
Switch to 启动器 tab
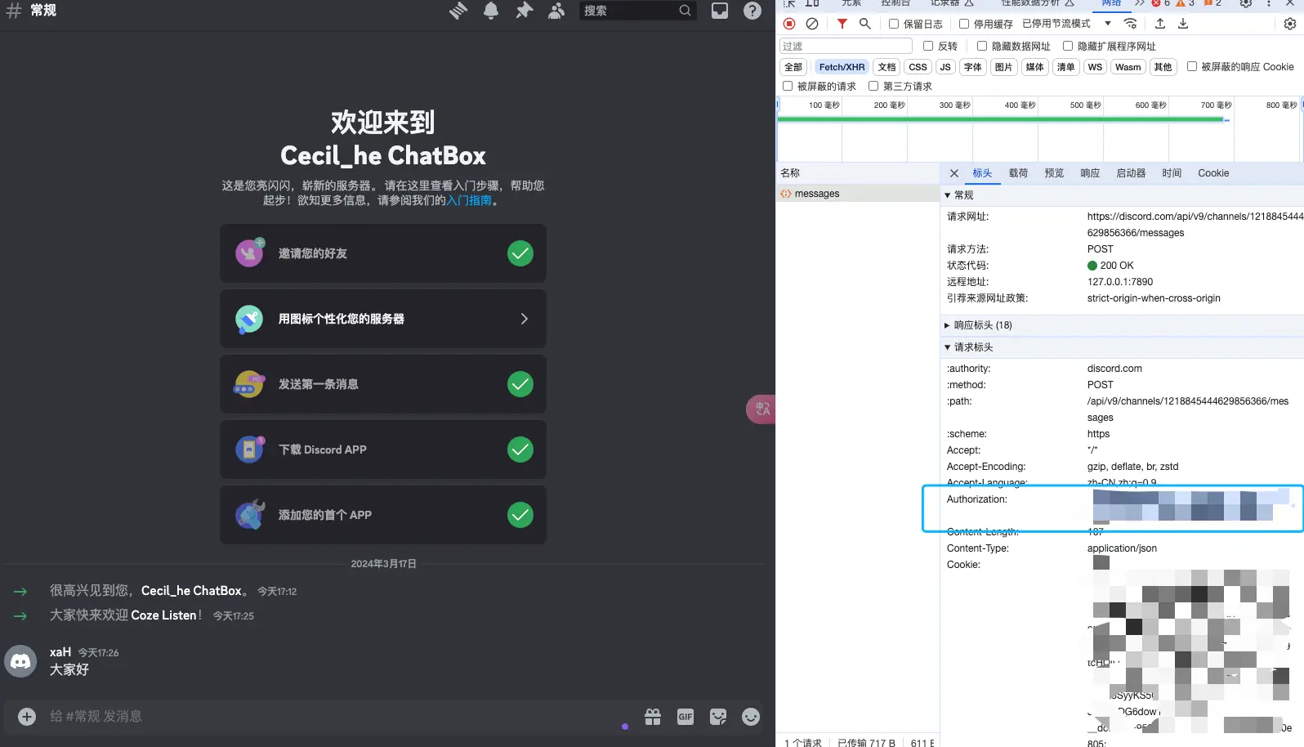click(1131, 173)
